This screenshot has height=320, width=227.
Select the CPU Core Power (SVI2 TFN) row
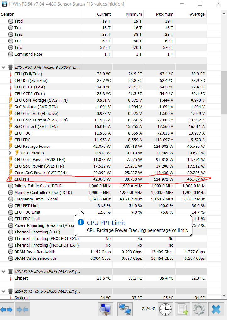tap(103, 160)
